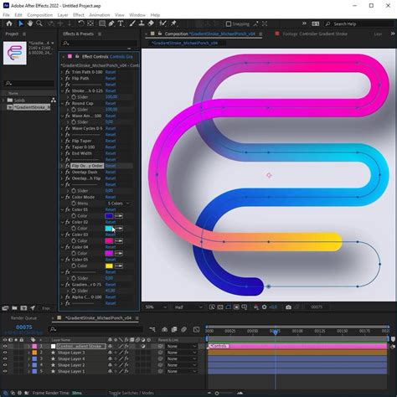Reset the End Width effect
The height and width of the screenshot is (397, 397).
(111, 153)
